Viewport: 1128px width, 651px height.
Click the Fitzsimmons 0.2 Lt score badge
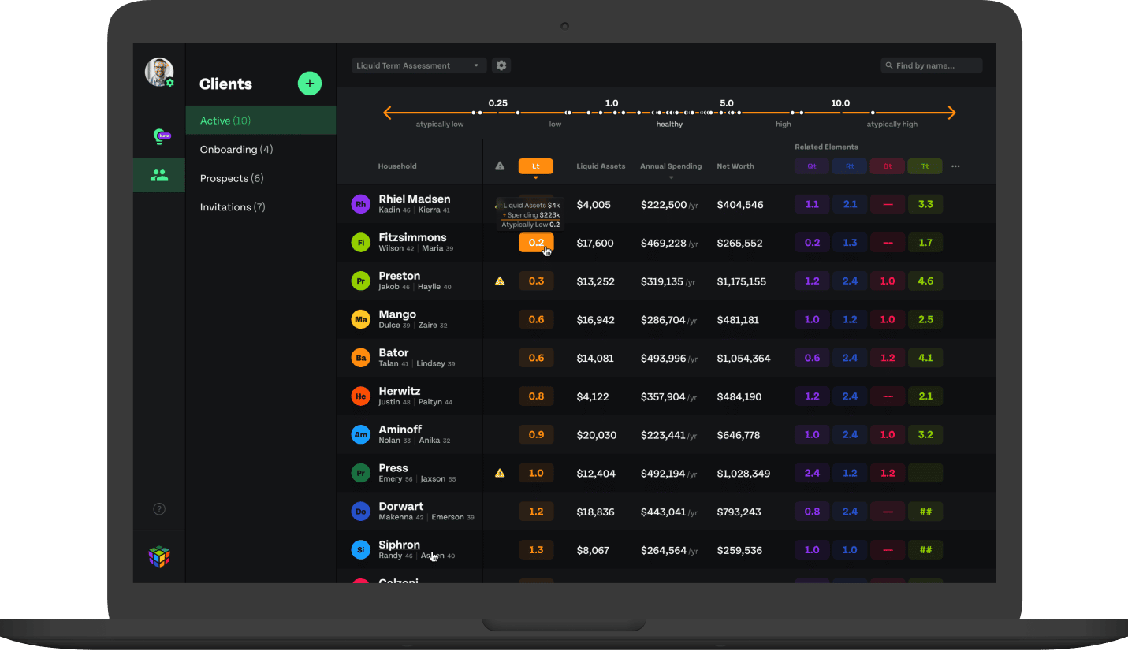coord(535,243)
